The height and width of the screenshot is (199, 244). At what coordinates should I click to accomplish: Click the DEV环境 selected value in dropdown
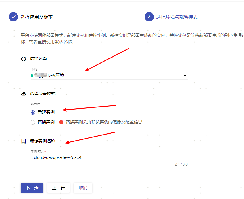(x=49, y=76)
